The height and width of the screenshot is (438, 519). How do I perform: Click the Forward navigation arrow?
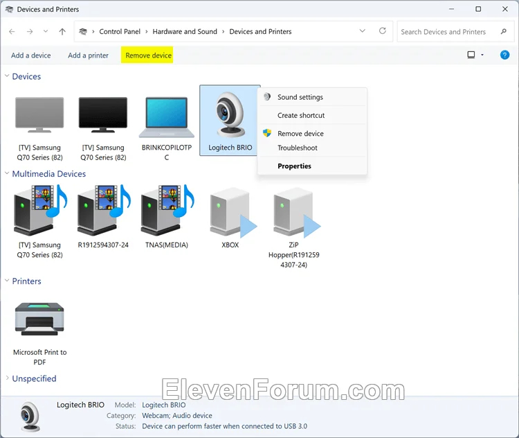[30, 31]
